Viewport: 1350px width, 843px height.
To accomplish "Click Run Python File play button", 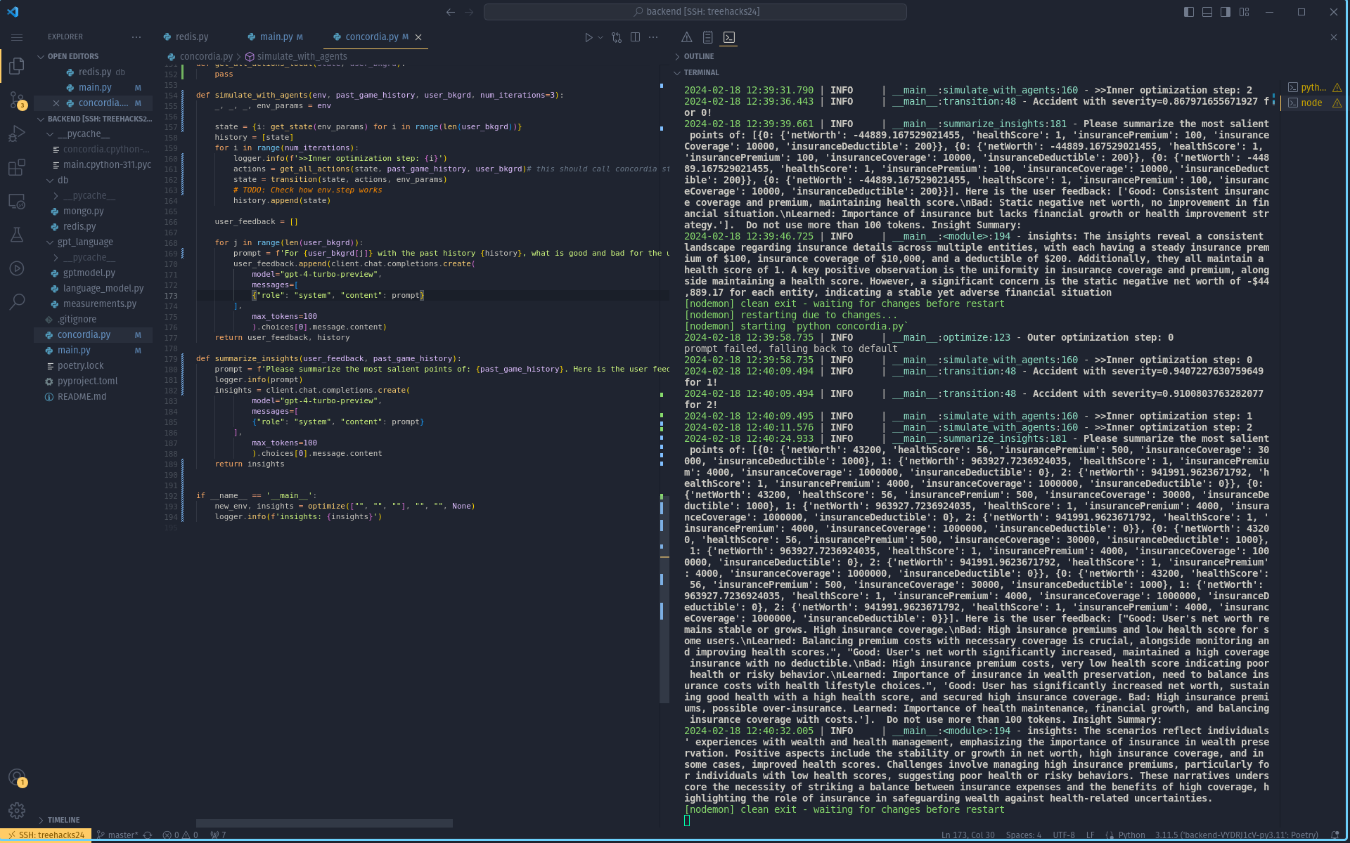I will click(589, 37).
